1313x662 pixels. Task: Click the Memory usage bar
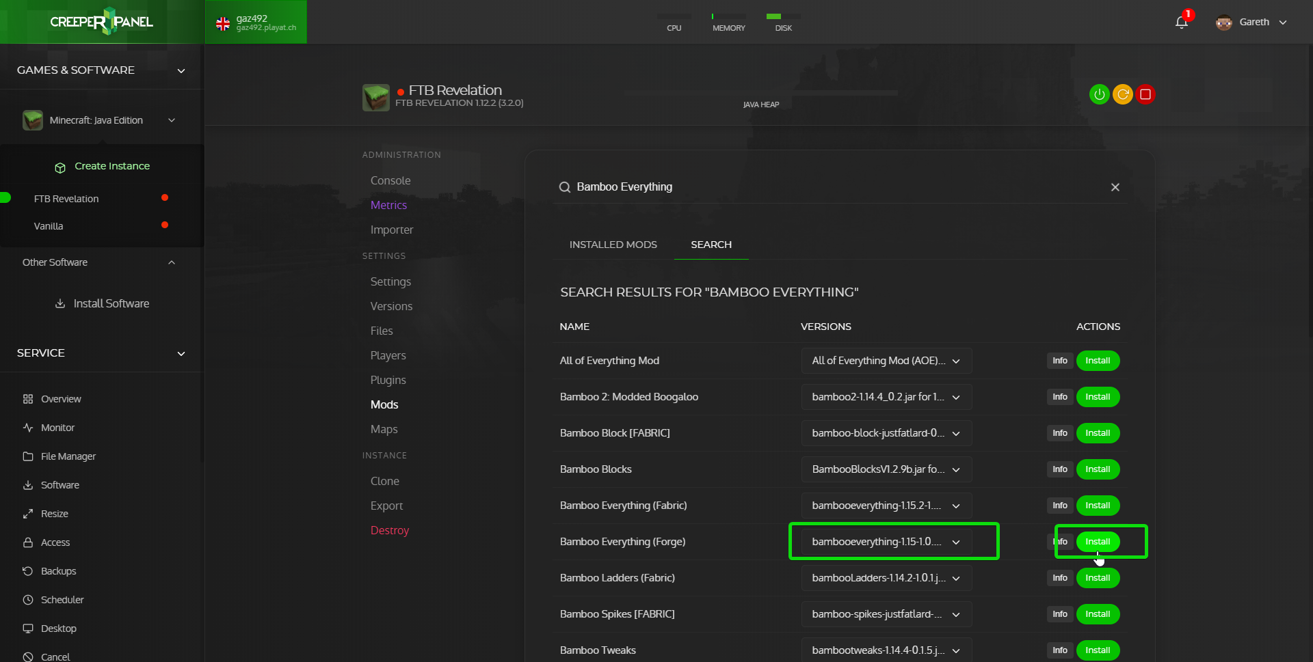point(729,16)
